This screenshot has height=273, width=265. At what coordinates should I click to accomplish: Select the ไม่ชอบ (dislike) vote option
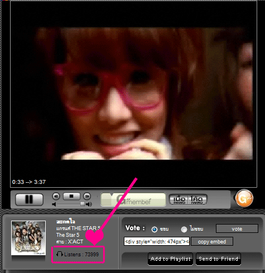[x=184, y=230]
